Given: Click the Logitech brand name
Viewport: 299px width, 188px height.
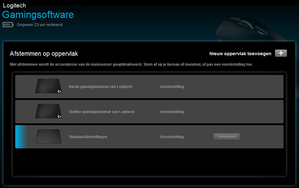Looking at the screenshot, I should pos(14,5).
